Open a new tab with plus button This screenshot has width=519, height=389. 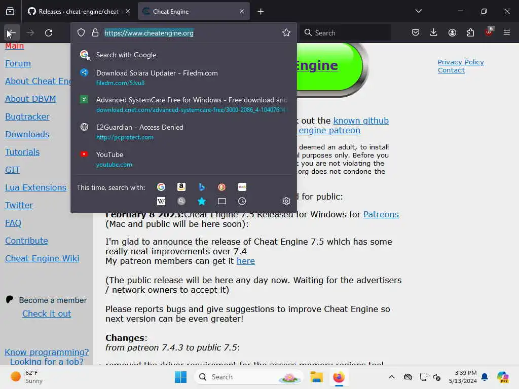click(261, 12)
